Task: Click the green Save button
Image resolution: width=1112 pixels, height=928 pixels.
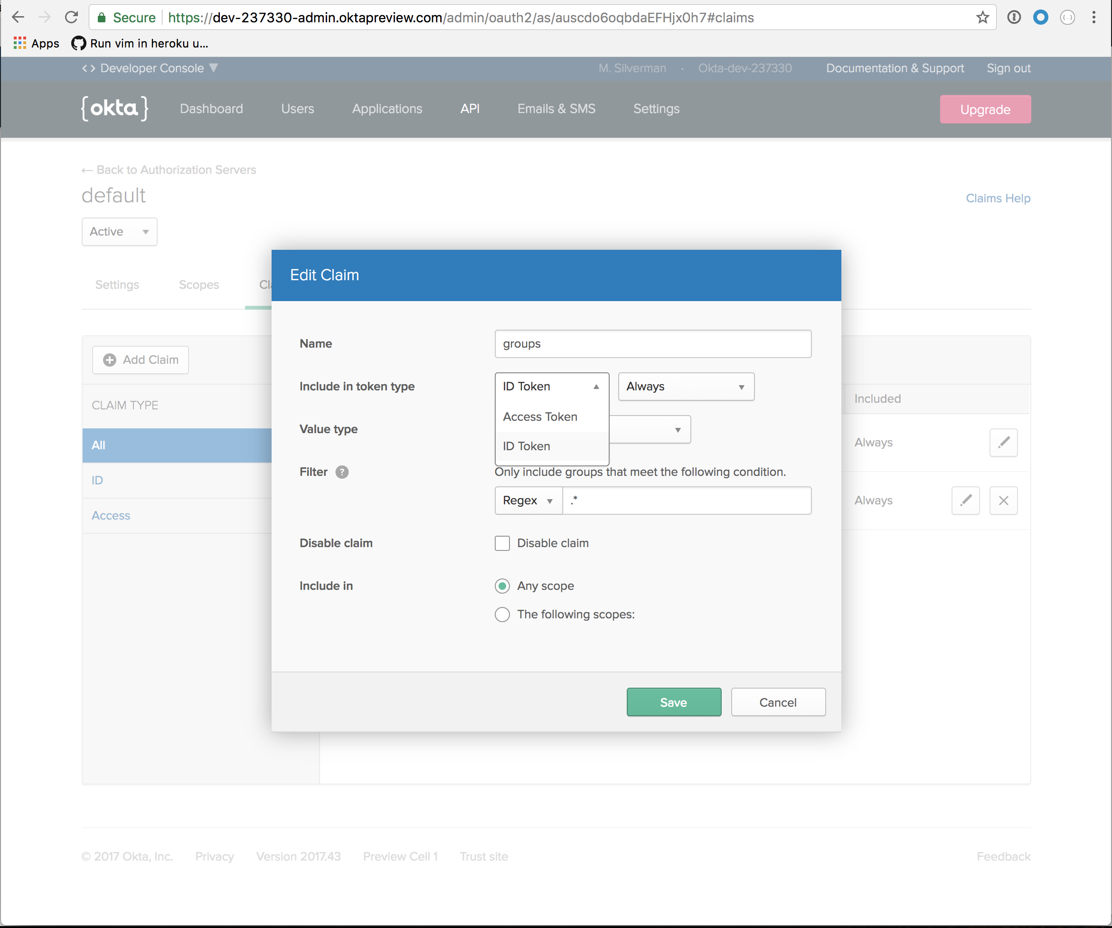Action: (x=673, y=702)
